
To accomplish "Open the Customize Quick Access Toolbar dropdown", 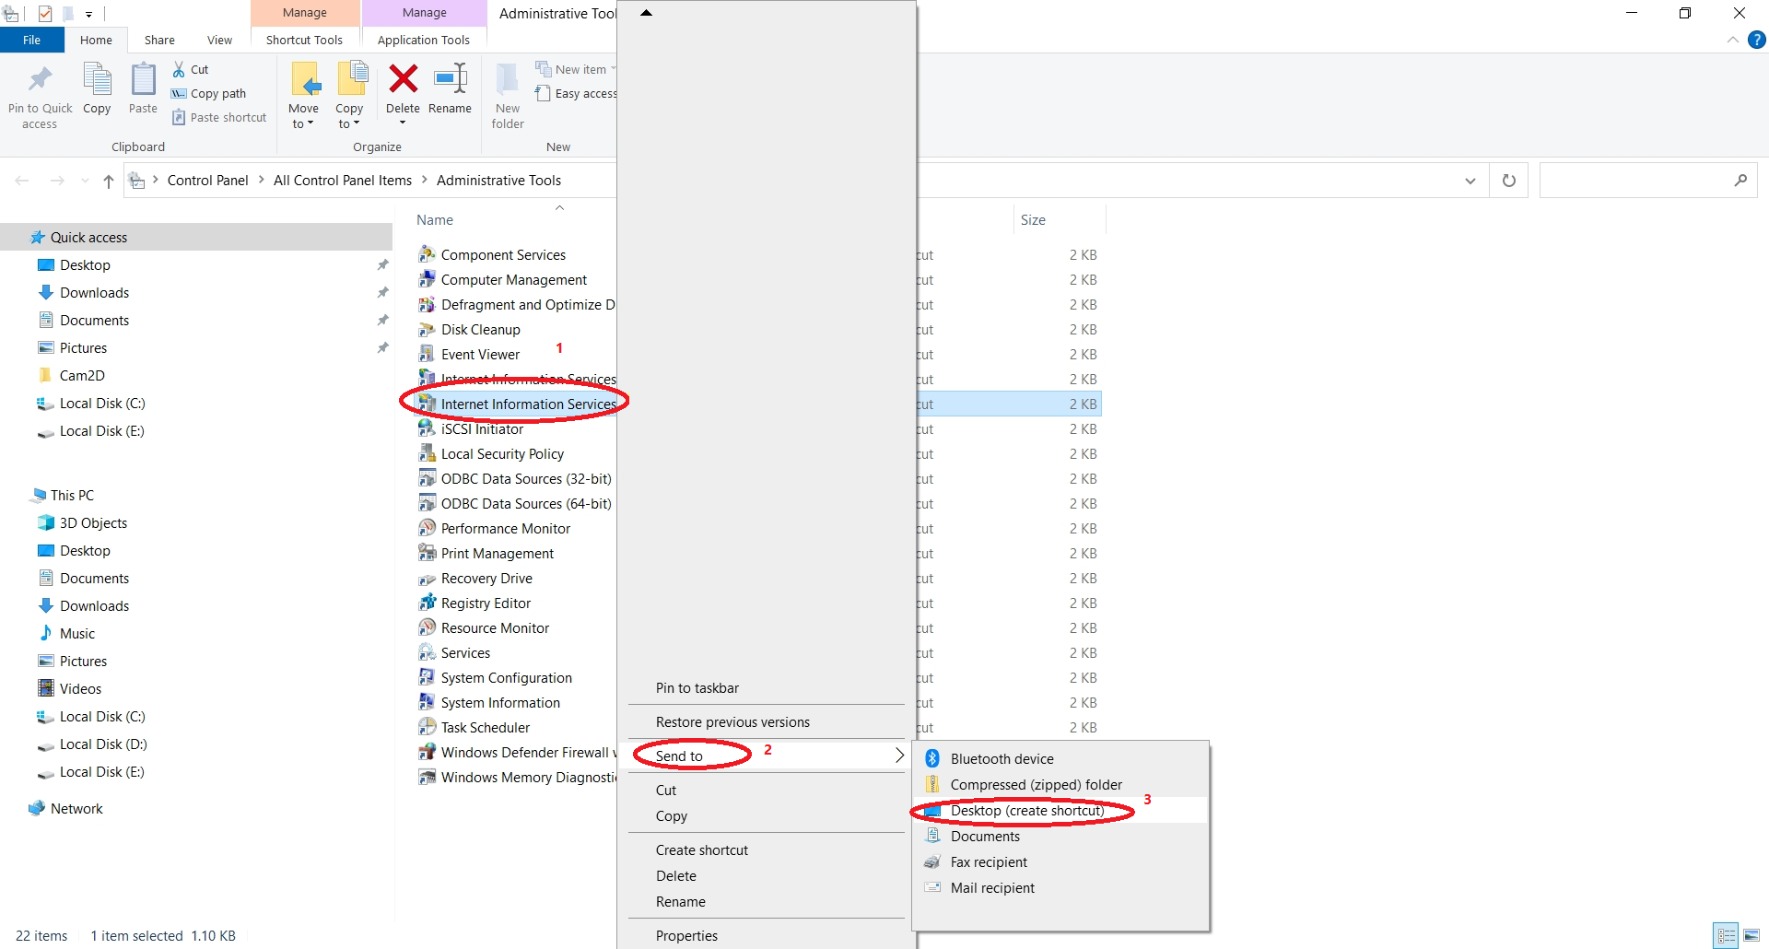I will (88, 14).
